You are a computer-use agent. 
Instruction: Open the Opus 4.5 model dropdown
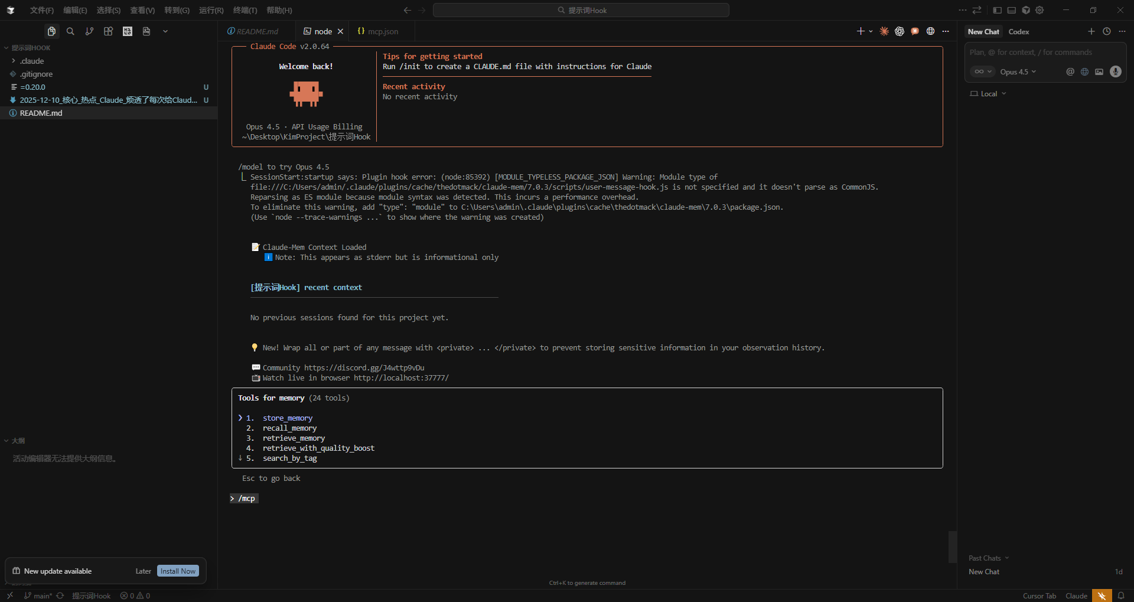coord(1018,71)
